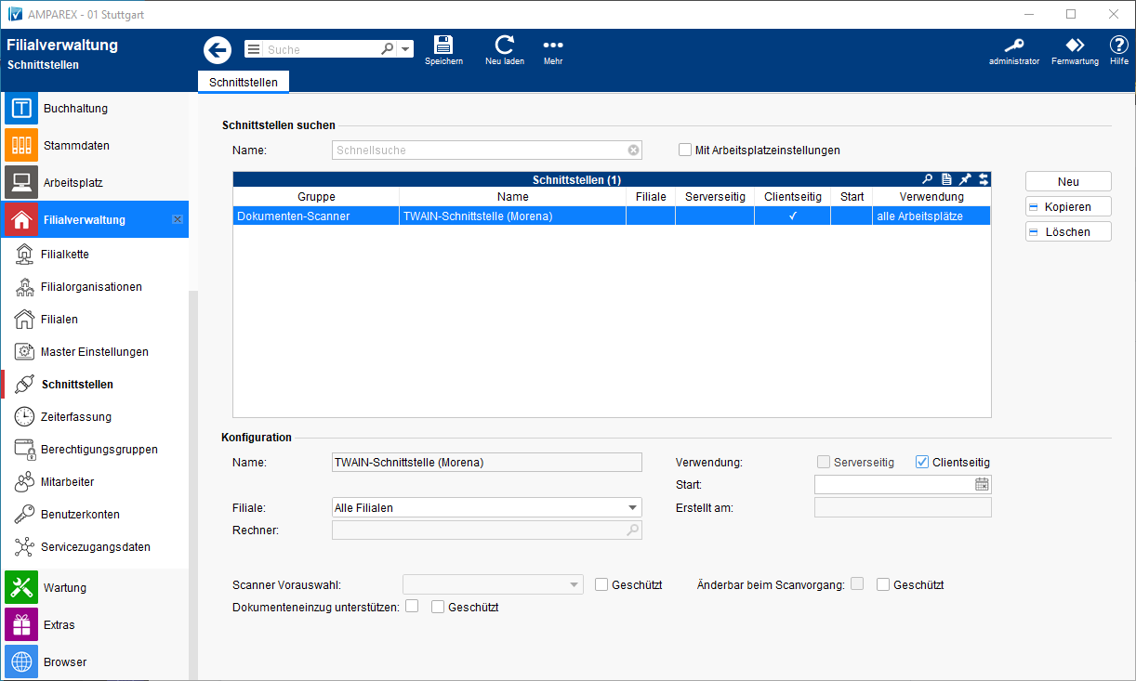This screenshot has height=681, width=1136.
Task: Select the Schnittstellen tab
Action: (244, 82)
